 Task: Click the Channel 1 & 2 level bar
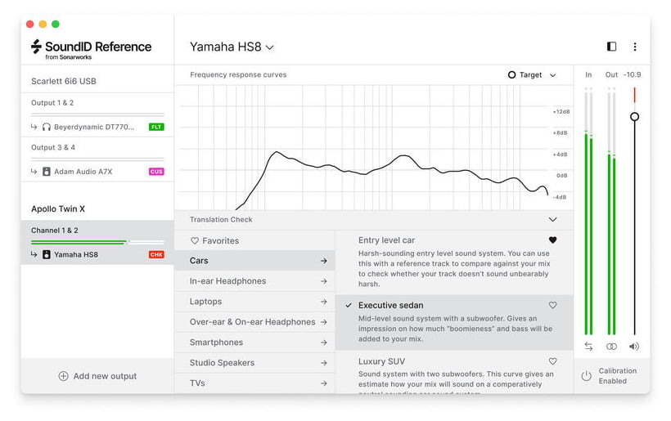pos(97,242)
